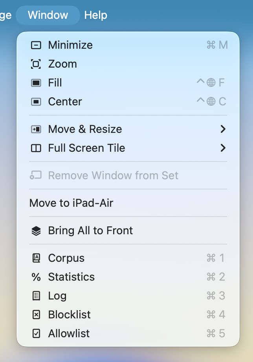Click the Blocklist crossed-box icon
Screen dimensions: 253x362
point(36,314)
